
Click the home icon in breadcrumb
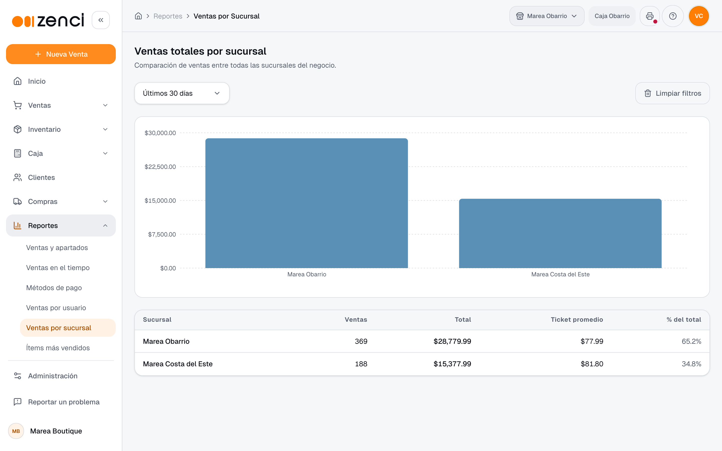click(138, 16)
